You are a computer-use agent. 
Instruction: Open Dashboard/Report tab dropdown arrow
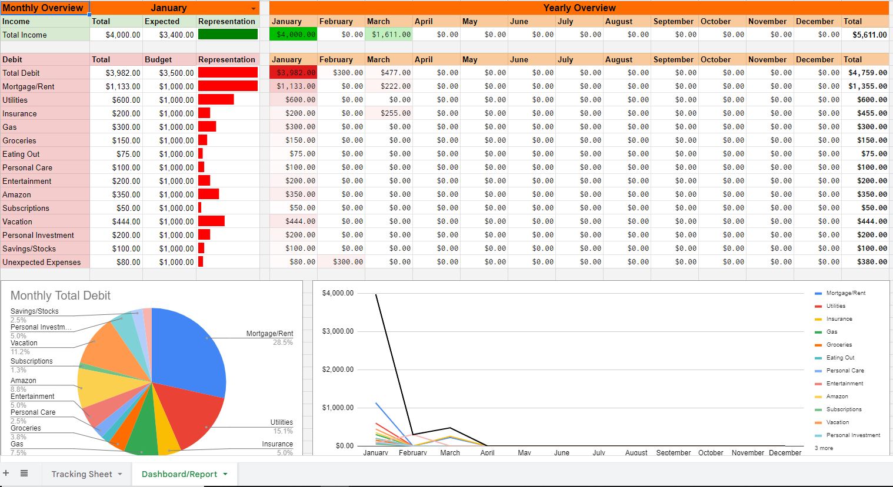point(225,474)
